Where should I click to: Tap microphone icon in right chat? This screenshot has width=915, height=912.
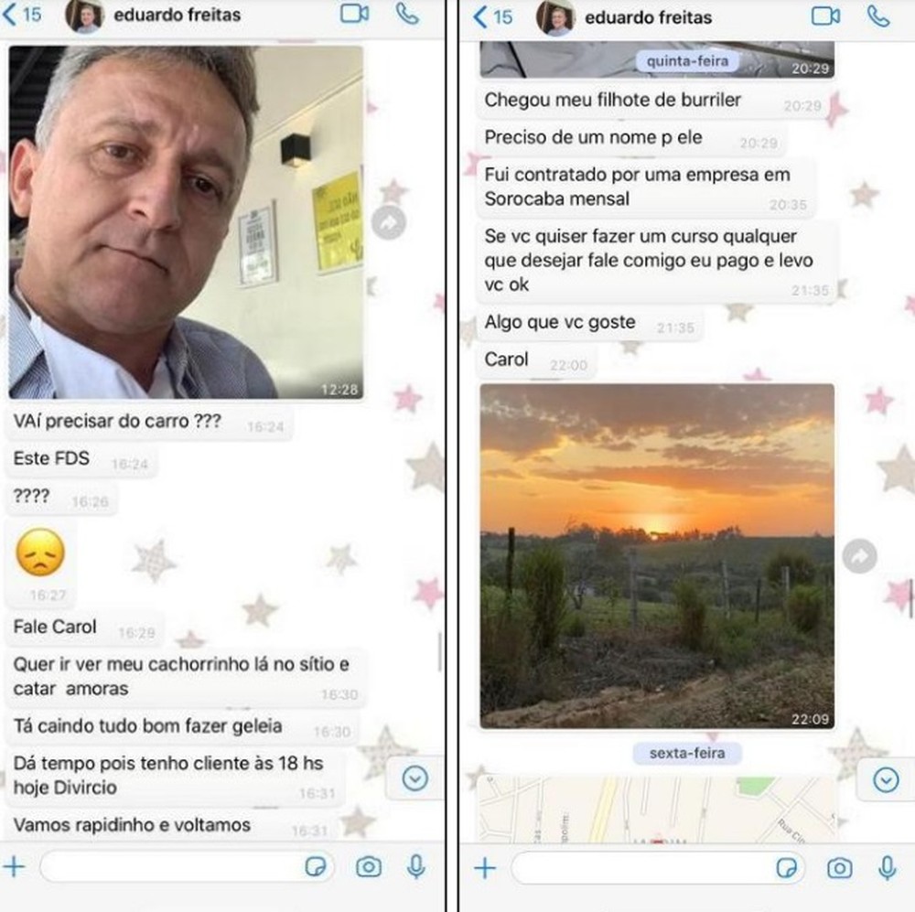click(x=887, y=869)
